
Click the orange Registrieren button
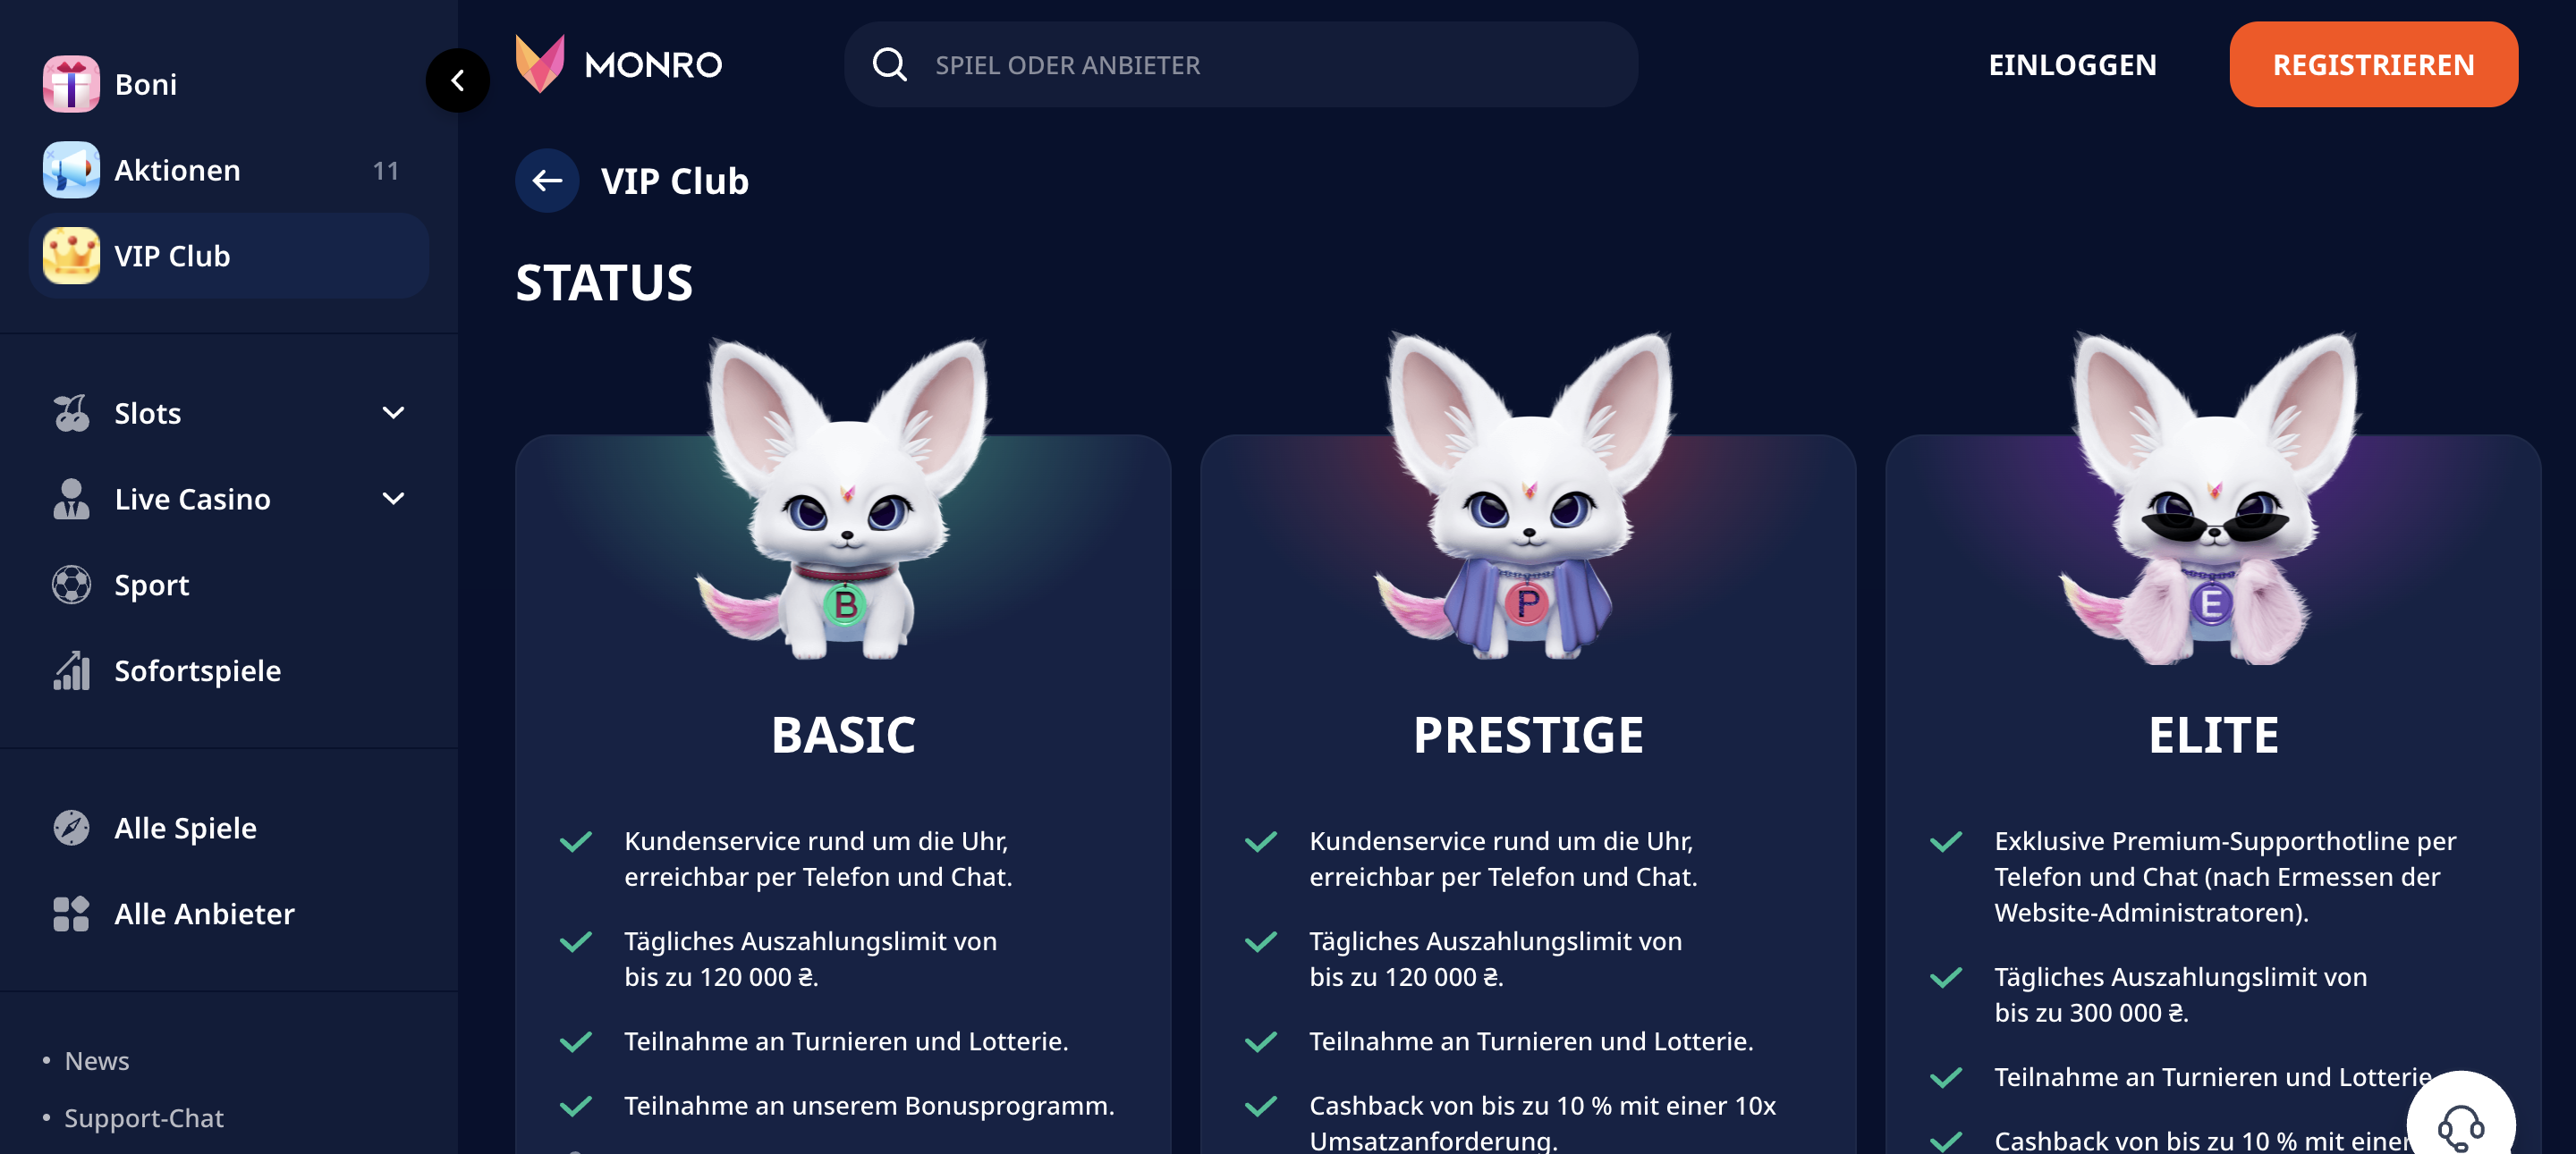tap(2373, 65)
